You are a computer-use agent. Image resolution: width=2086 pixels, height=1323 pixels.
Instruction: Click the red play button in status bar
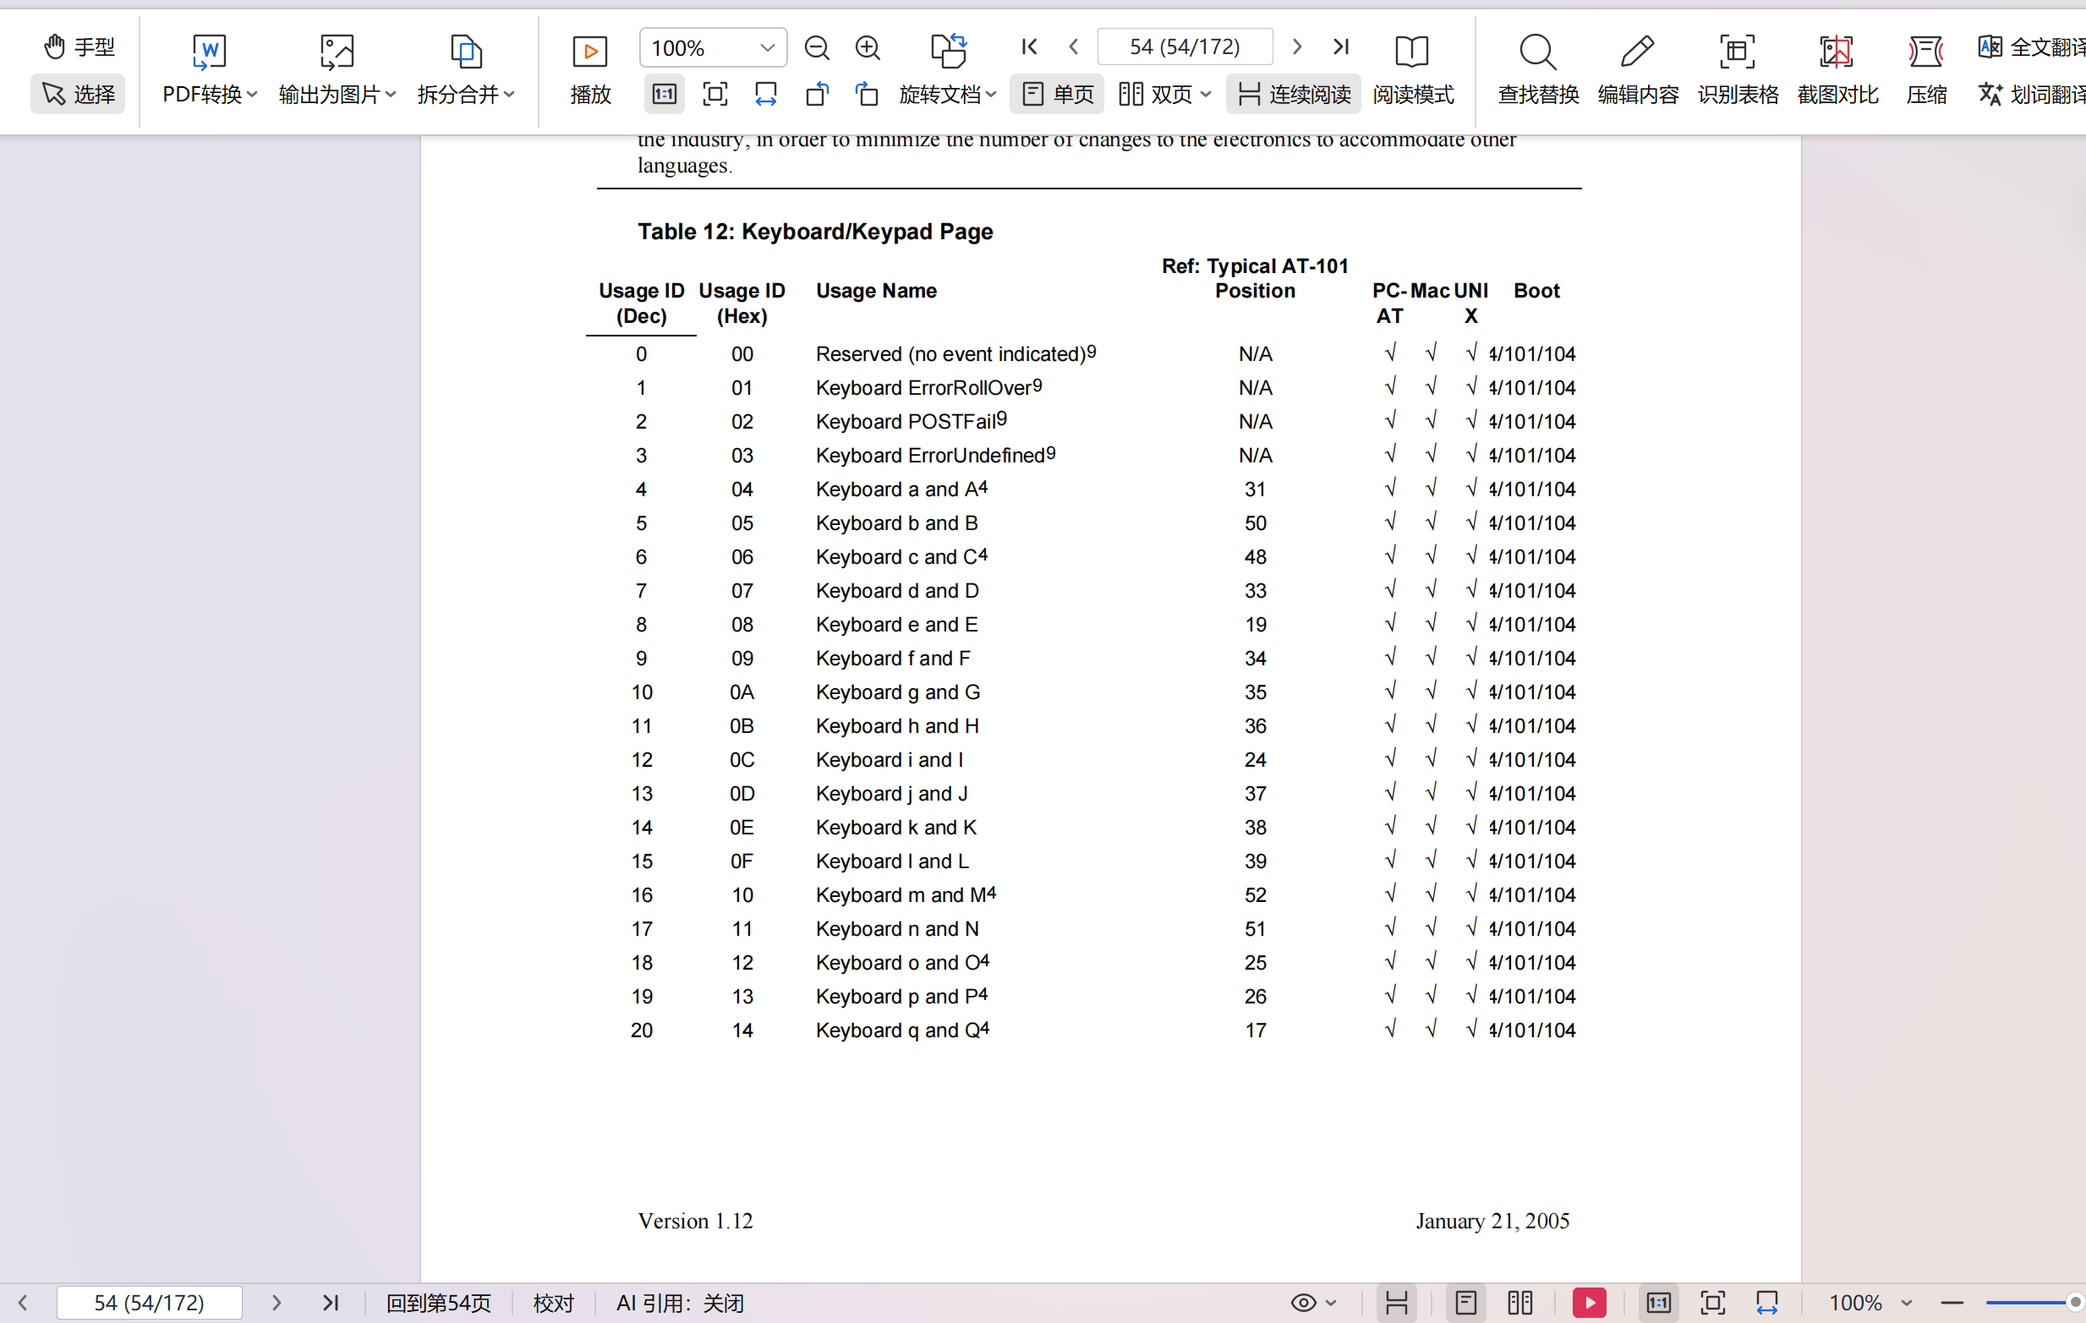1590,1302
